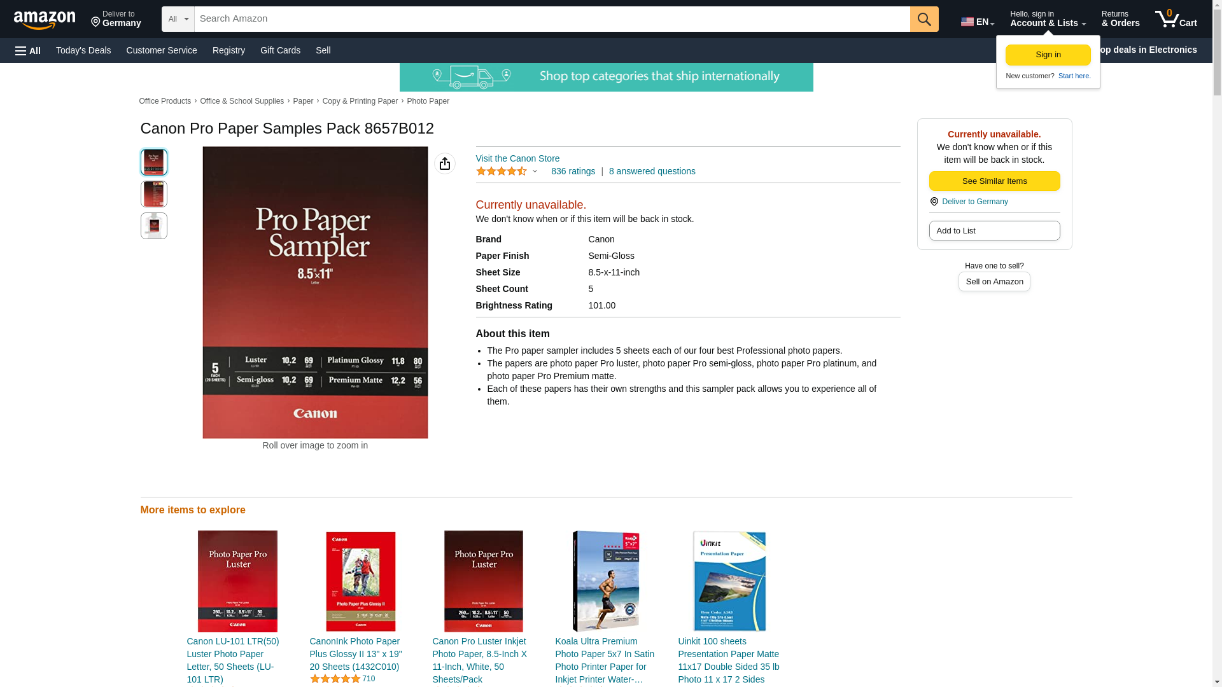Viewport: 1222px width, 687px height.
Task: Open the Visit the Canon Store link
Action: [x=517, y=158]
